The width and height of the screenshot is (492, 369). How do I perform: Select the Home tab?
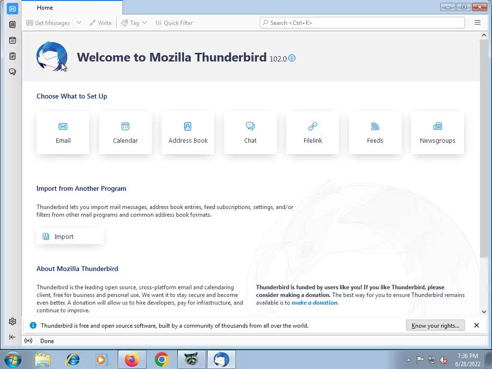pyautogui.click(x=72, y=8)
